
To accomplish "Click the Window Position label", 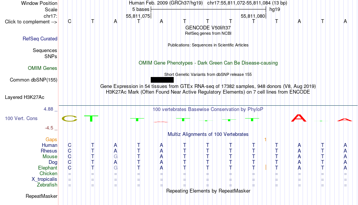I will click(39, 3).
